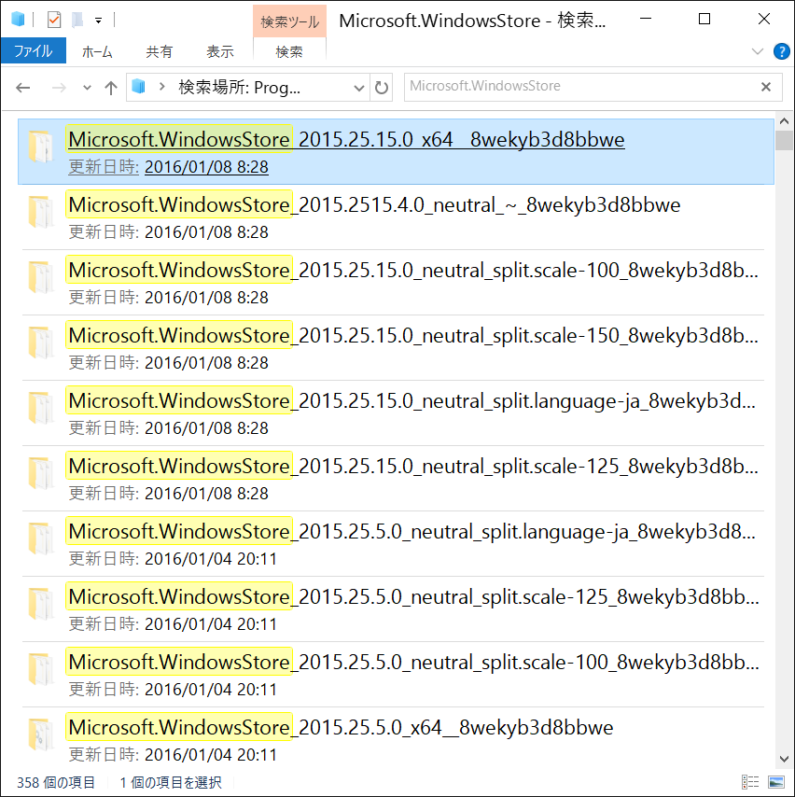The height and width of the screenshot is (797, 795).
Task: Go forward with the right arrow
Action: point(59,88)
